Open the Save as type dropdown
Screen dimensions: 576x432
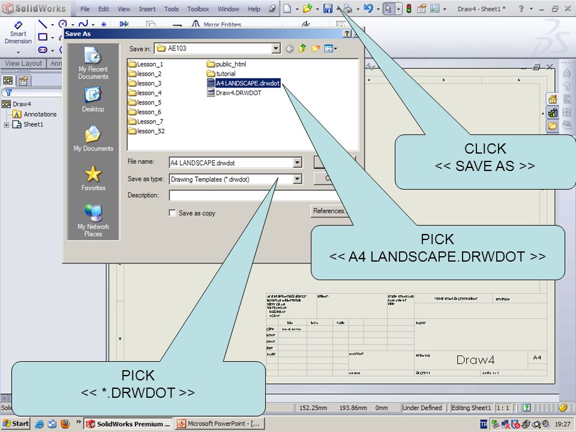[x=298, y=179]
